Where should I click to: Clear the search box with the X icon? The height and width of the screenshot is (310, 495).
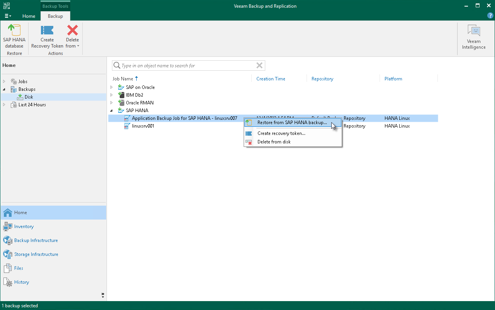259,65
